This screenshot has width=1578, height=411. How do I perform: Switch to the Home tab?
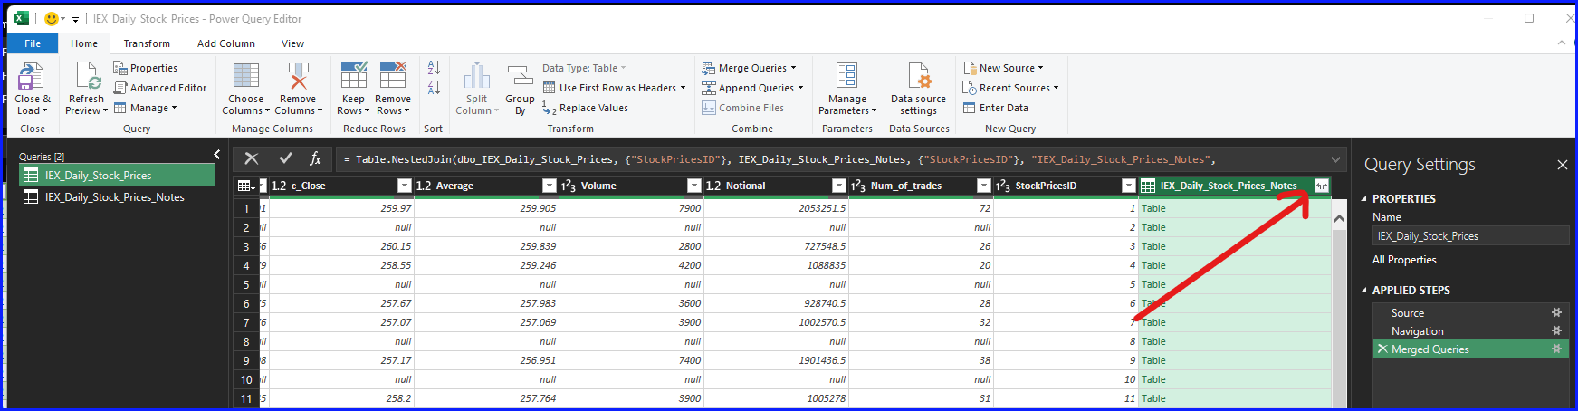pyautogui.click(x=84, y=43)
